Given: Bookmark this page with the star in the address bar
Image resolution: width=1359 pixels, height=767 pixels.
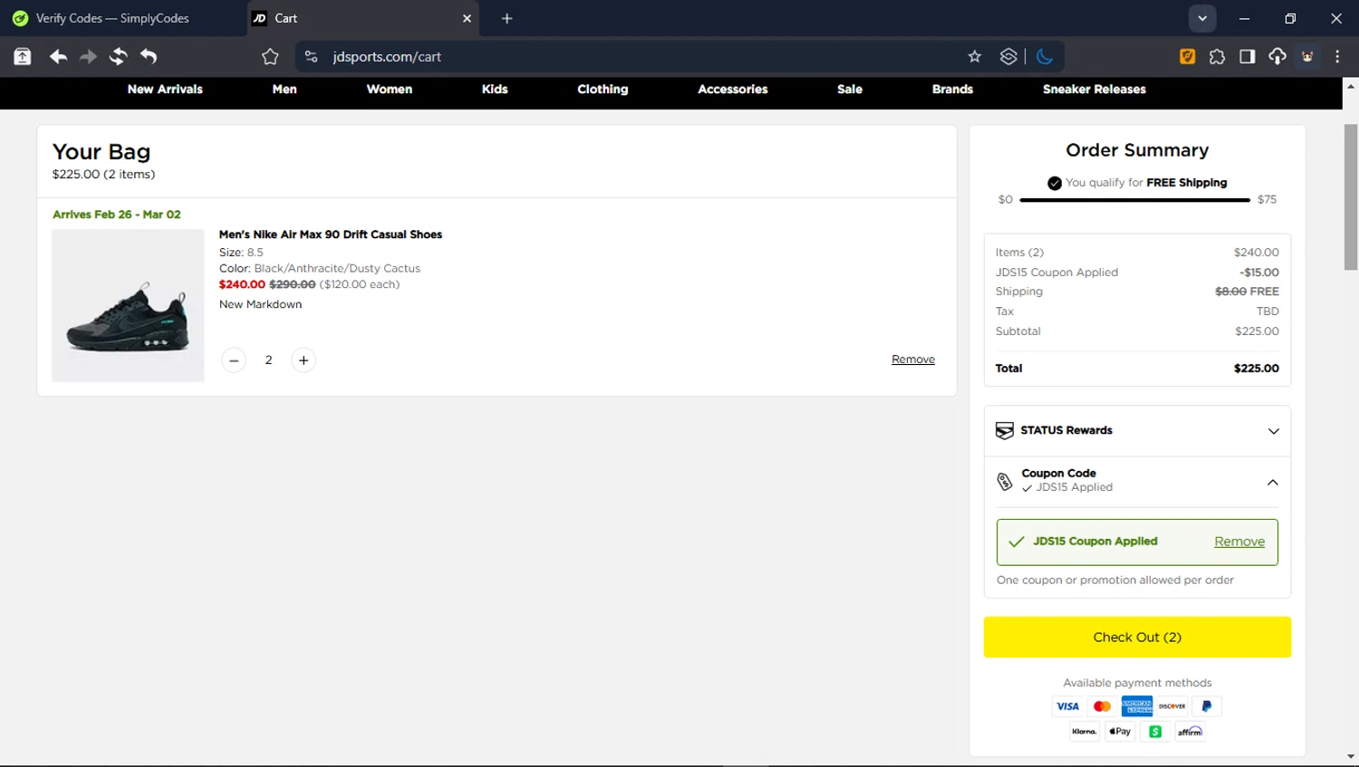Looking at the screenshot, I should 975,57.
